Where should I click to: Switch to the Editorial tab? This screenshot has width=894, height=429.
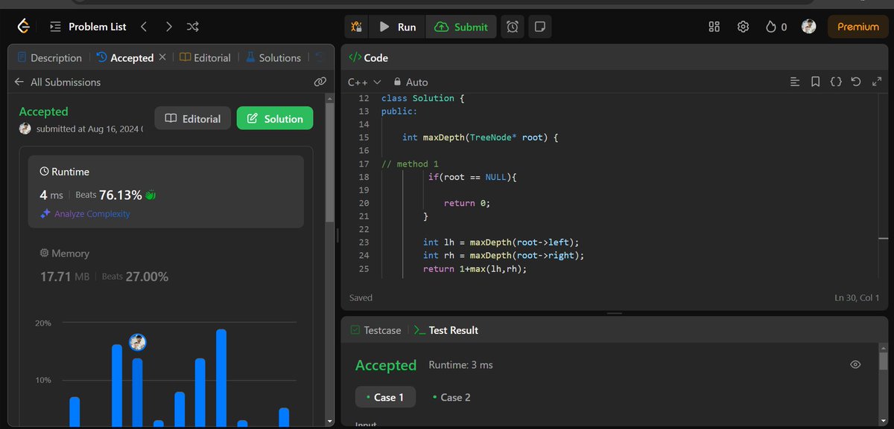tap(206, 57)
